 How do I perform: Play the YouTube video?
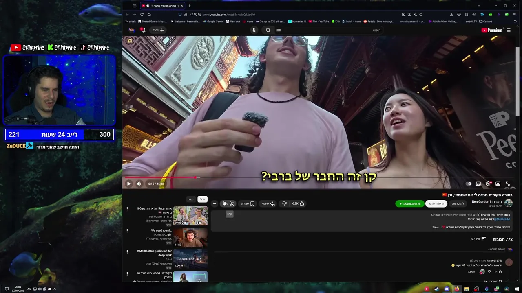point(129,184)
